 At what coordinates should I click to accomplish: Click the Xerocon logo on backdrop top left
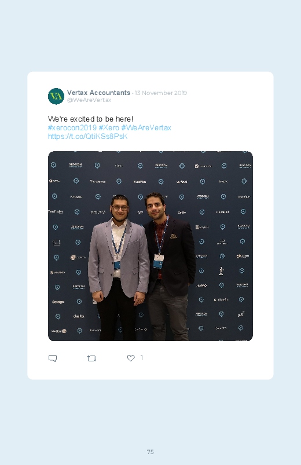tap(75, 165)
